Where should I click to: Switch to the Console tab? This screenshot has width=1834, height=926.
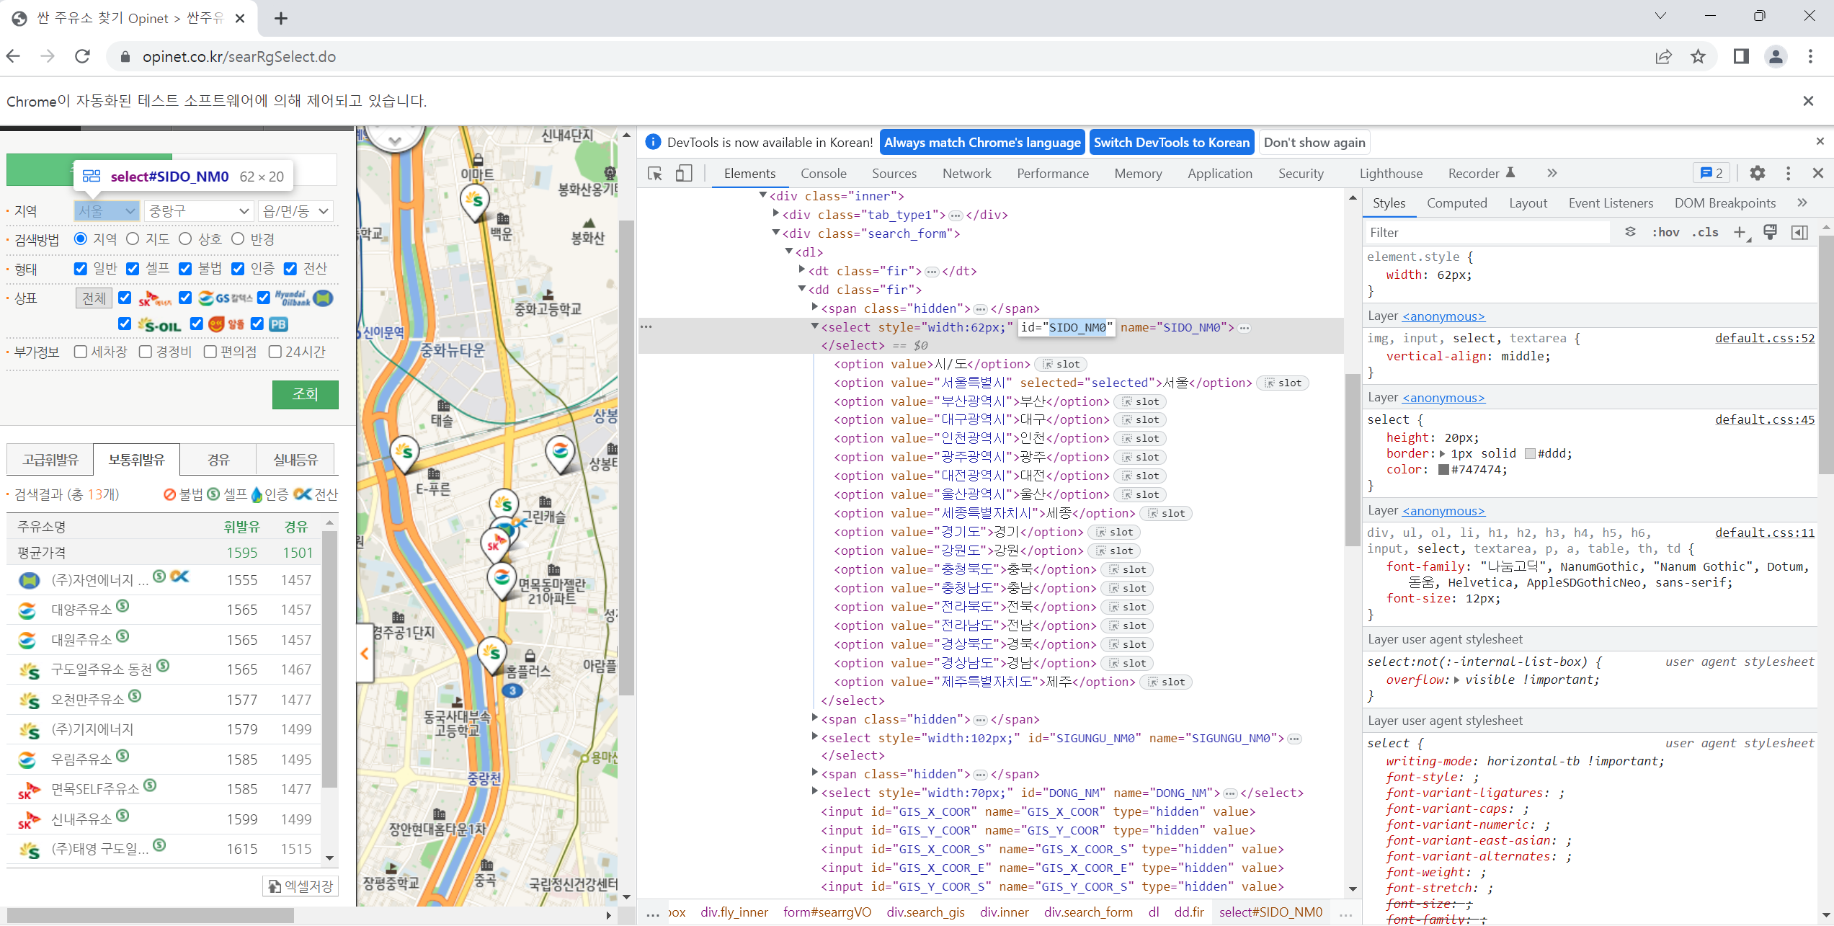pyautogui.click(x=823, y=174)
